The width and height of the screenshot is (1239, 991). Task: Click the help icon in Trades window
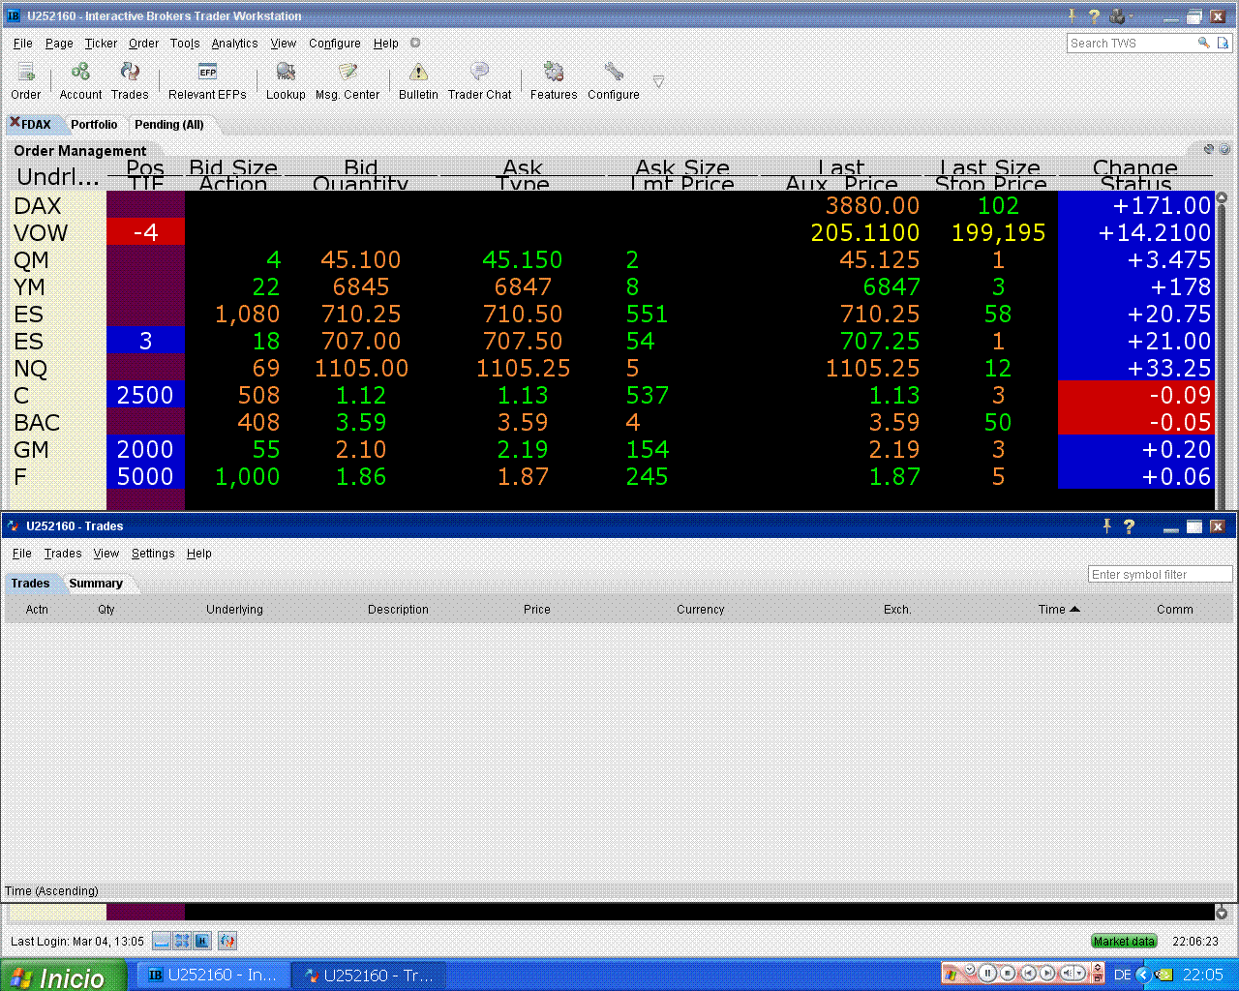(1129, 526)
